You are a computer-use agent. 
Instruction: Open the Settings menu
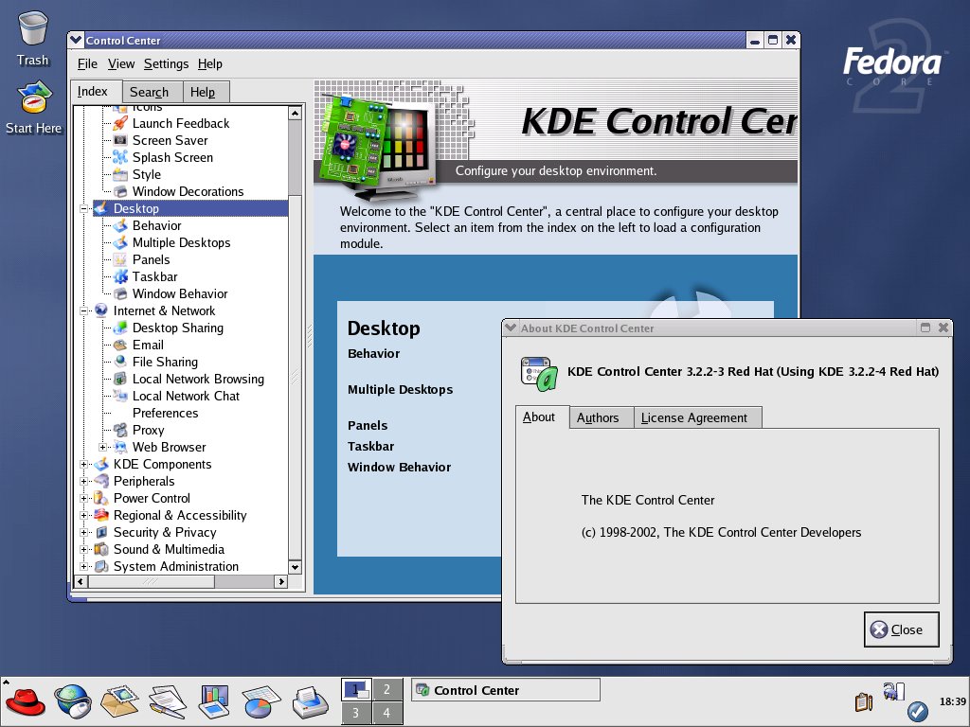pos(166,63)
